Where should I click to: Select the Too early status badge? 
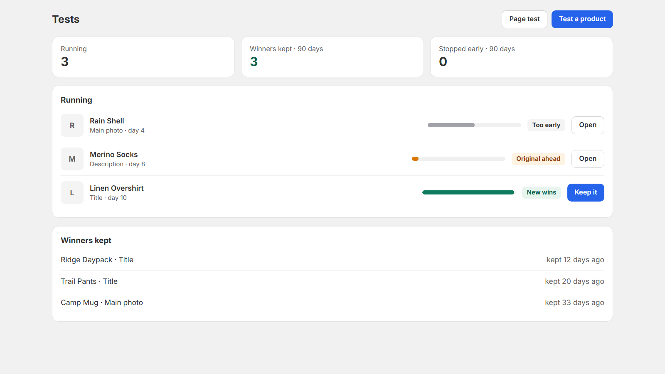tap(546, 125)
